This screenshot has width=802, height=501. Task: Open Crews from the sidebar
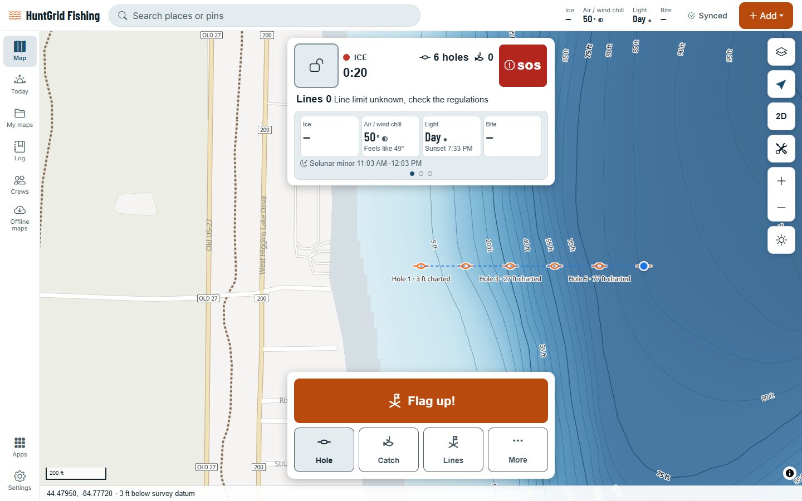(19, 184)
